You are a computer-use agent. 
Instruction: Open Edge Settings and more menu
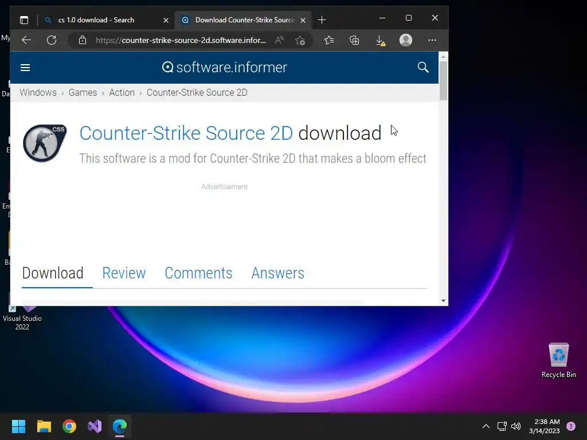pyautogui.click(x=432, y=40)
